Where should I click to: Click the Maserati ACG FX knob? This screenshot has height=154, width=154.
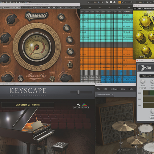click(61, 17)
